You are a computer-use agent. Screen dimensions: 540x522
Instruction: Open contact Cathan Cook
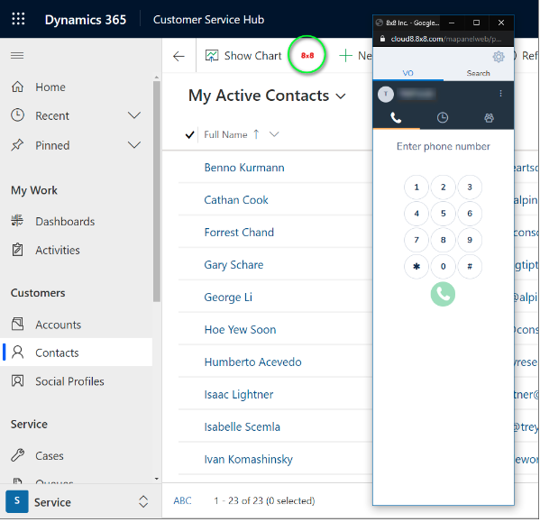[236, 200]
